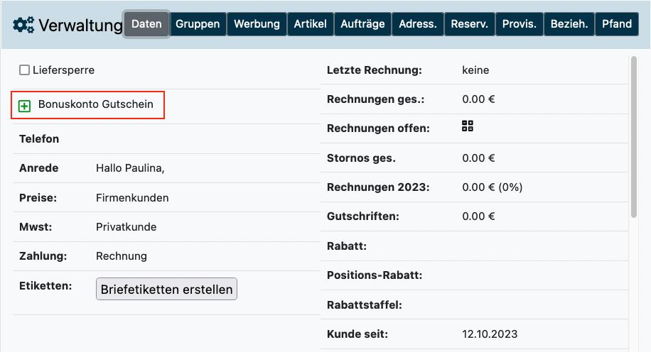This screenshot has width=651, height=352.
Task: Select the Bezieh. tab
Action: 569,24
